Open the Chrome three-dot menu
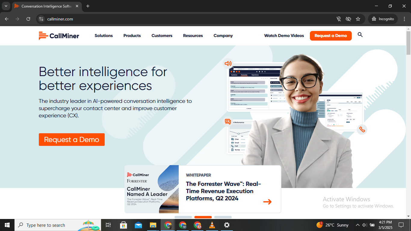Image resolution: width=411 pixels, height=231 pixels. [404, 19]
